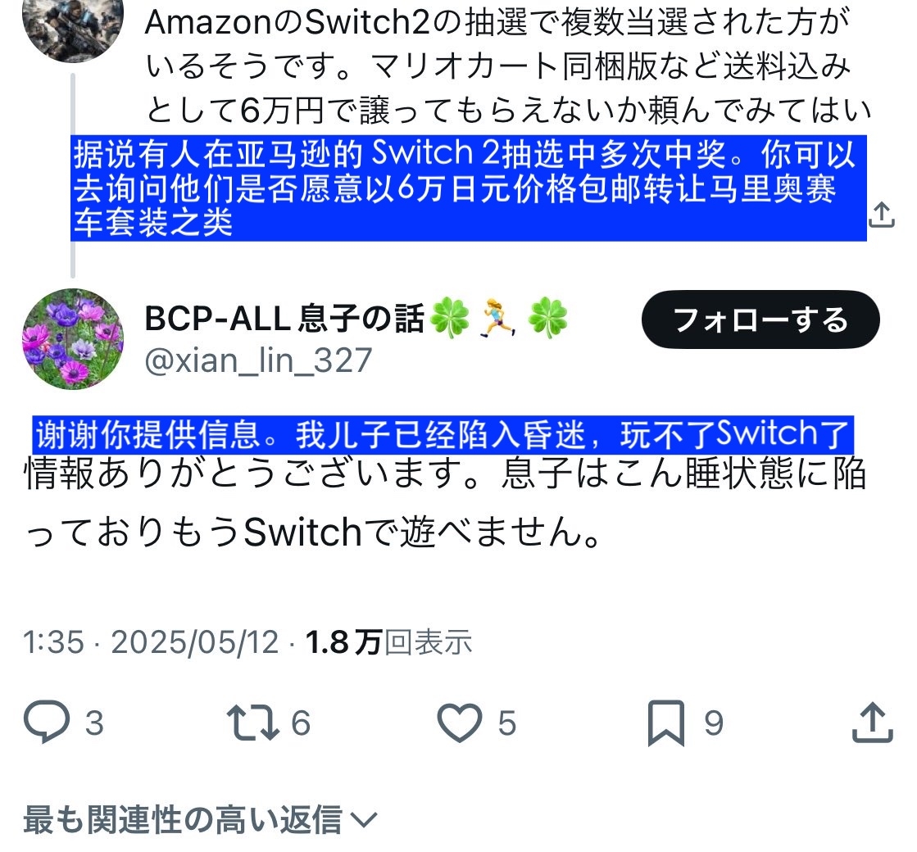Select the translation starting 谢谢你提供信息

point(443,434)
